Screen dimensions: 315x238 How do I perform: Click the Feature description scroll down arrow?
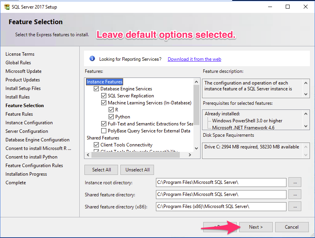306,94
